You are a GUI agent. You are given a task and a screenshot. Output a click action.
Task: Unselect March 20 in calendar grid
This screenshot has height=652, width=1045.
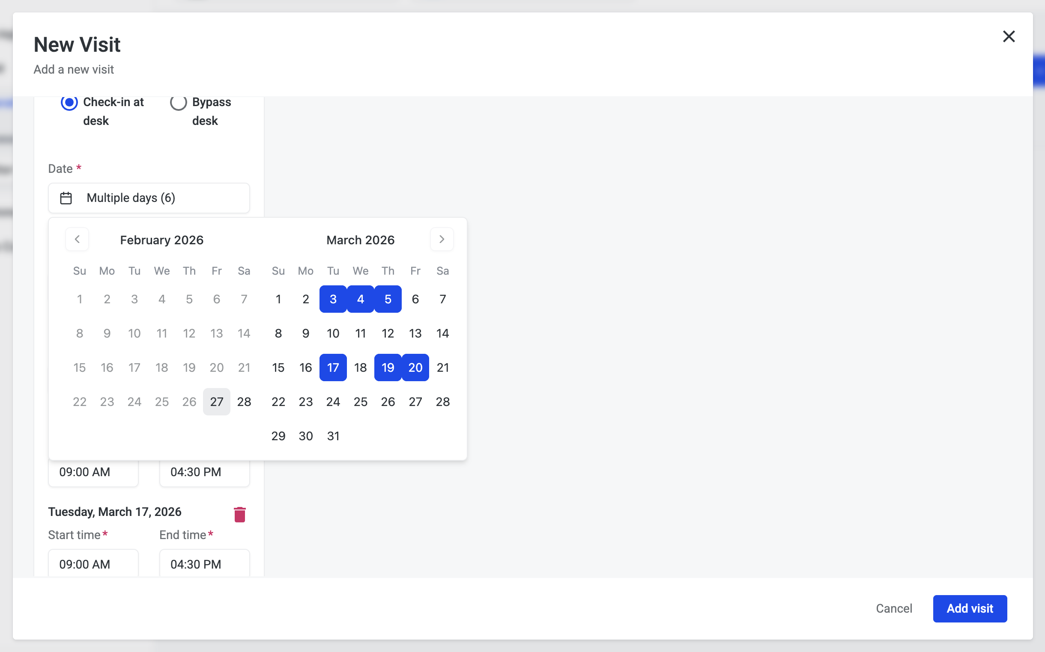pos(415,367)
